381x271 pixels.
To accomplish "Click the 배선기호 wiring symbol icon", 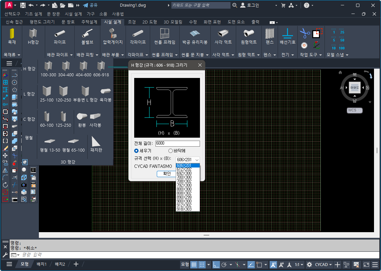I will (x=287, y=34).
